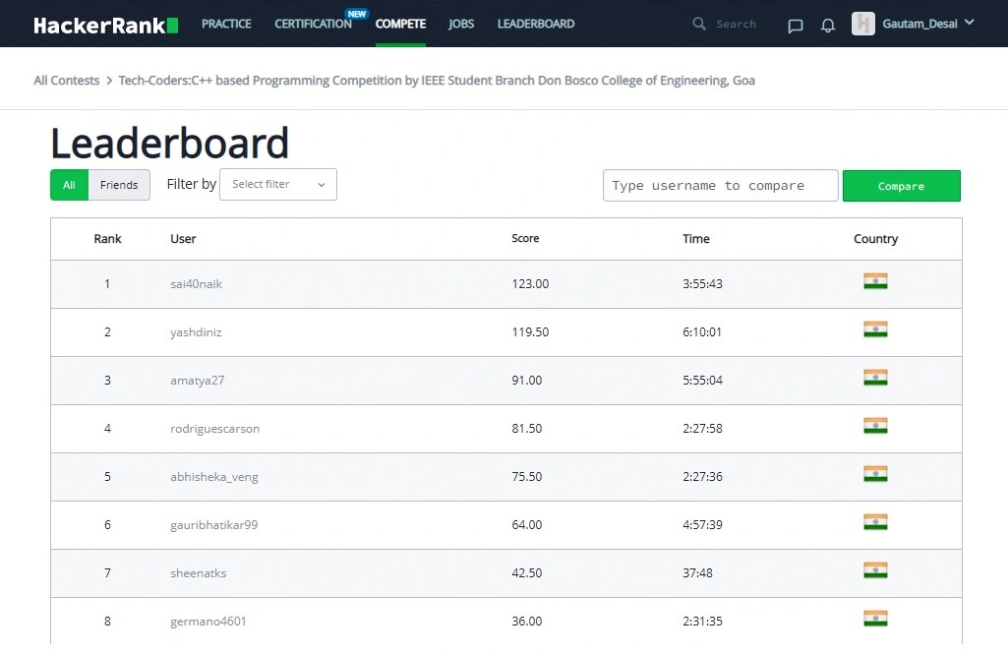
Task: Open rodriguescarson user profile
Action: 214,429
